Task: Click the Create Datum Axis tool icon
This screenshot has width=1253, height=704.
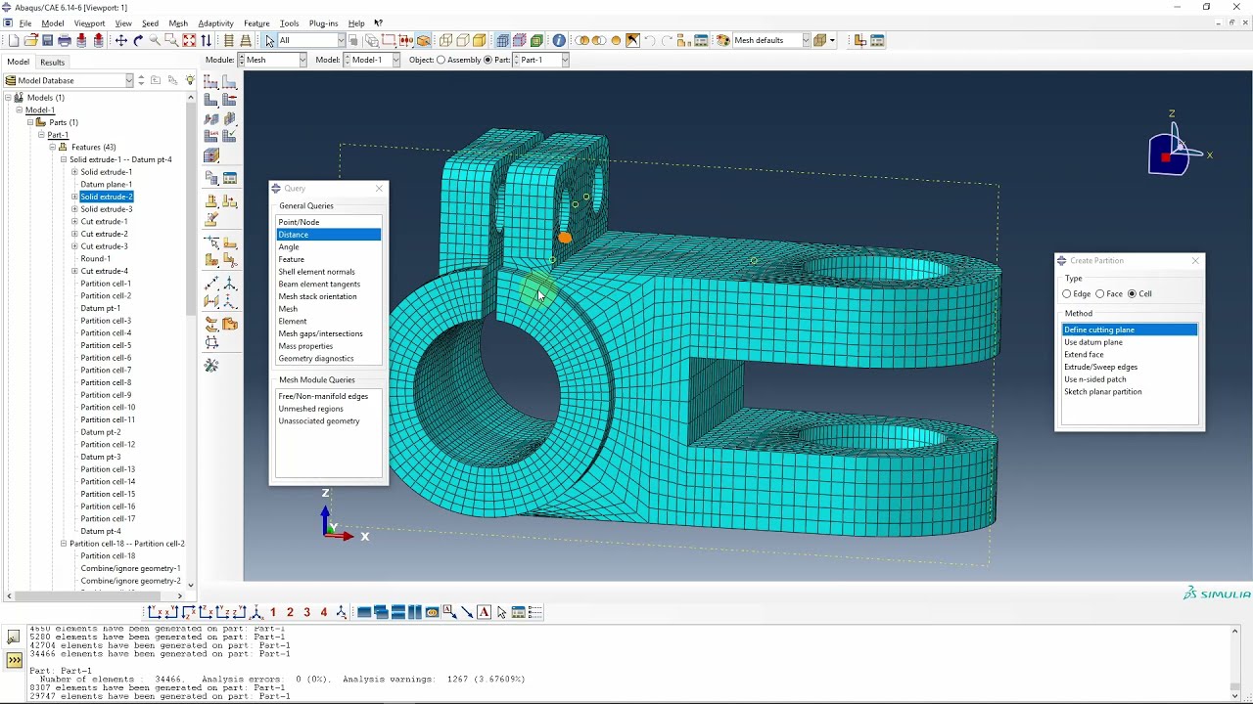Action: [230, 283]
